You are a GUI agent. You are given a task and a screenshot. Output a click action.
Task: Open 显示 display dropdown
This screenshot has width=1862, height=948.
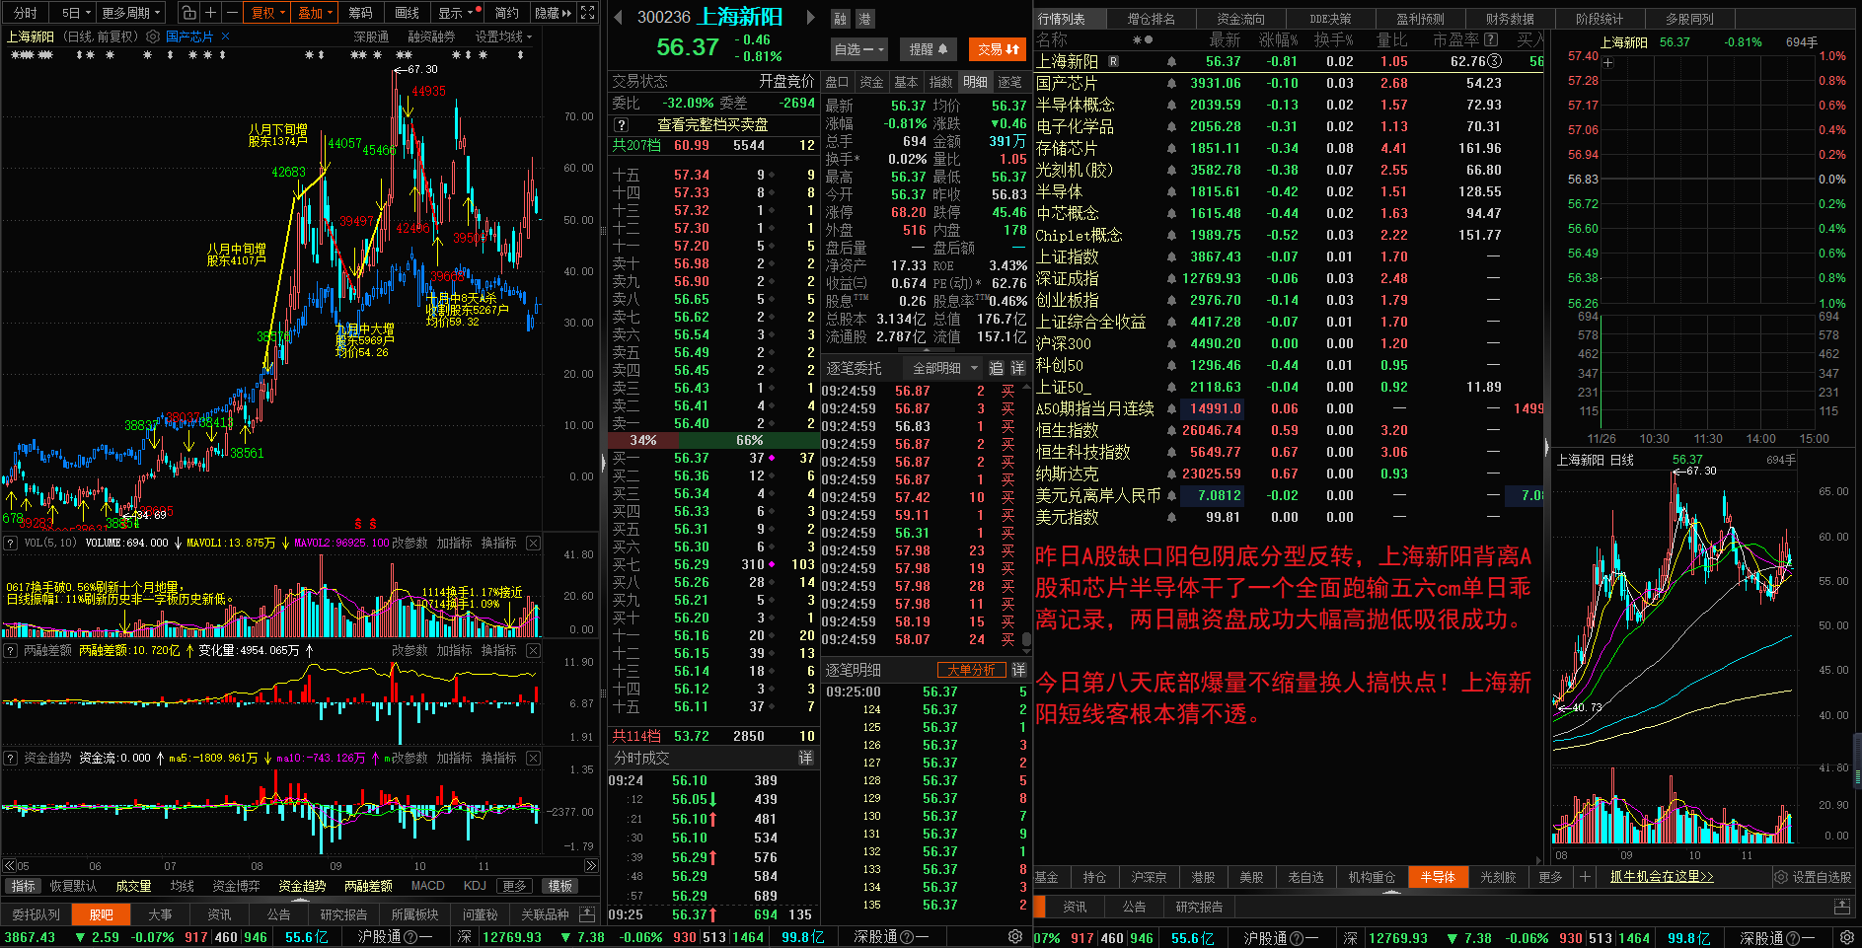(459, 13)
